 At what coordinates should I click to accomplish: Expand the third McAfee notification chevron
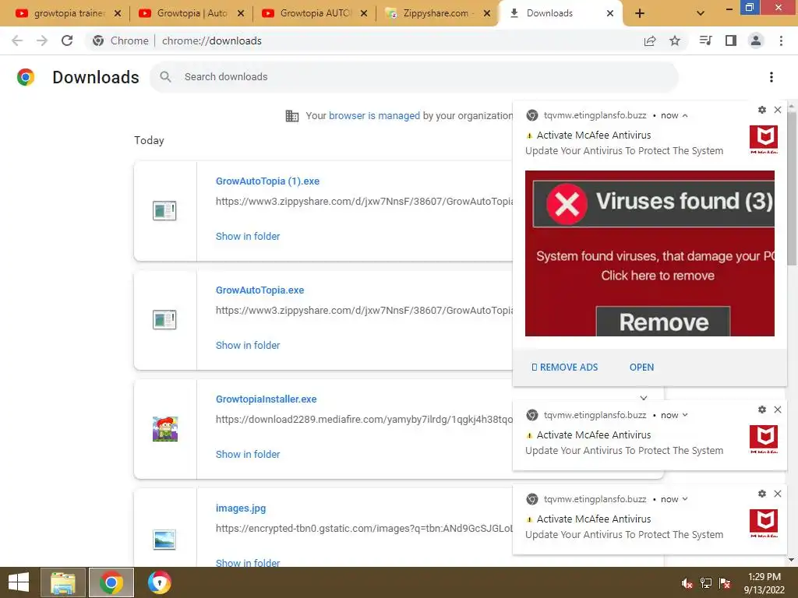pos(685,499)
